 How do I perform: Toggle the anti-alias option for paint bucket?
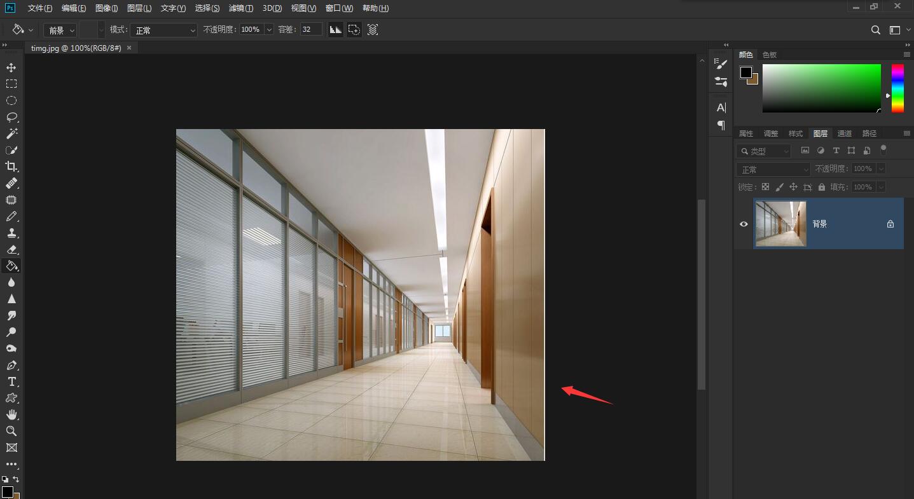[335, 30]
